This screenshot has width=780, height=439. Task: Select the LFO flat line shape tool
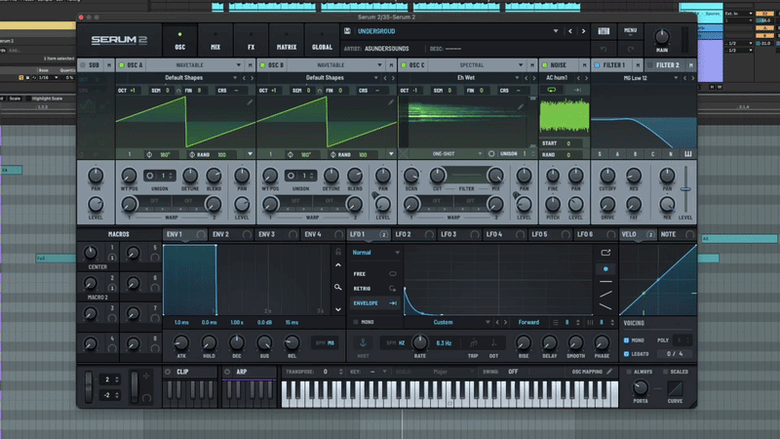pos(605,282)
